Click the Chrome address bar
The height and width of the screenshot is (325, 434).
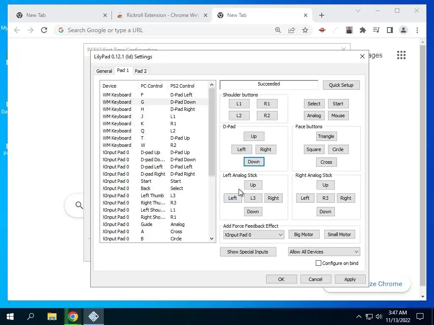tap(166, 30)
